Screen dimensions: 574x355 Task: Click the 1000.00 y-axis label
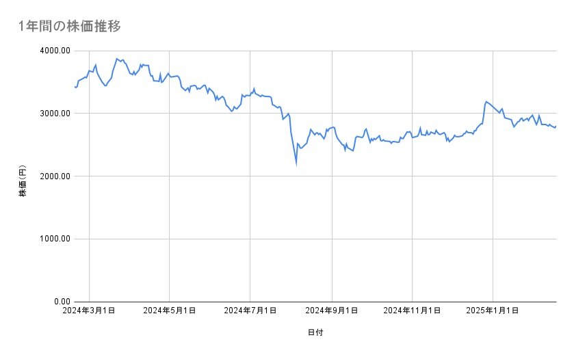[53, 239]
